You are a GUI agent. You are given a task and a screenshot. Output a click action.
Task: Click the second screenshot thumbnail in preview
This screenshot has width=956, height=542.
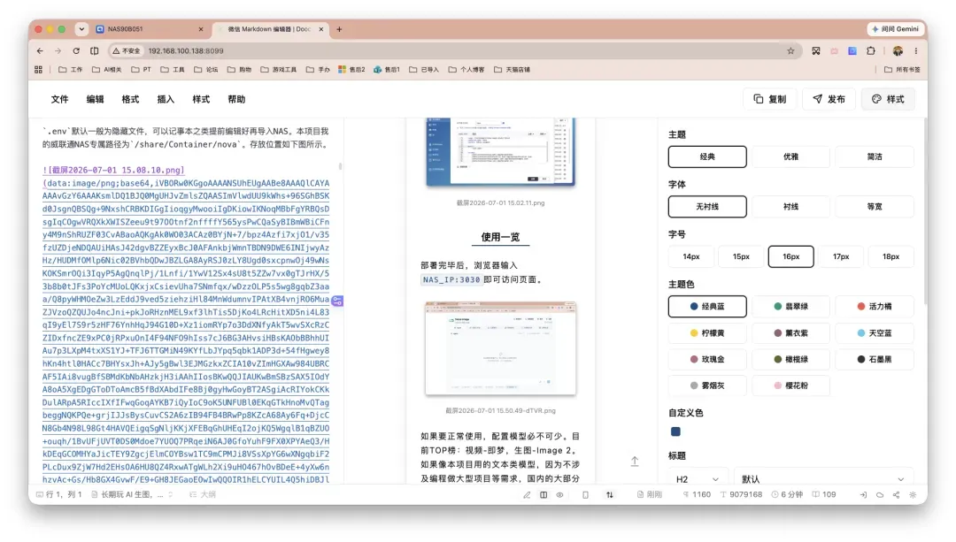point(500,348)
